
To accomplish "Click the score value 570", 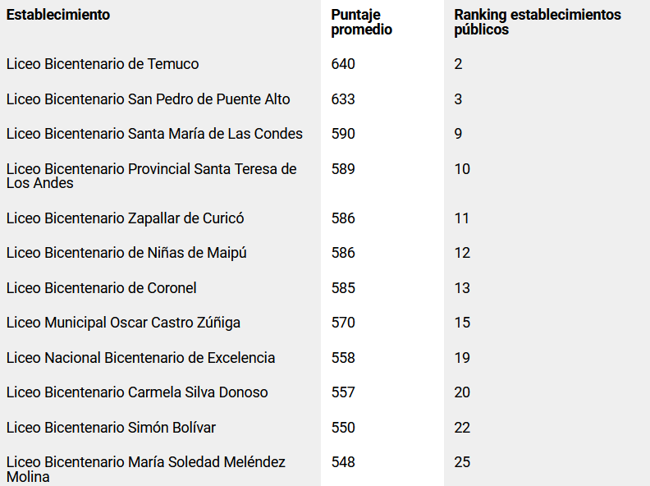I will pos(343,323).
